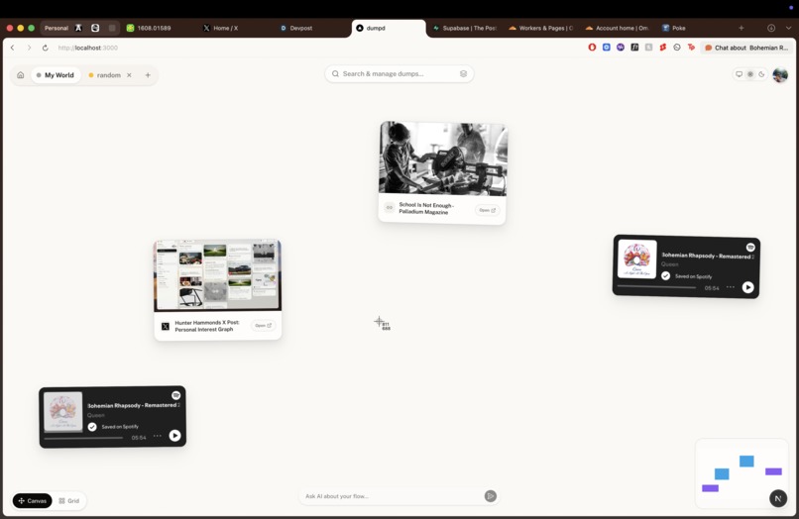Seek the progress bar on bottom-left Spotify card

[x=83, y=438]
